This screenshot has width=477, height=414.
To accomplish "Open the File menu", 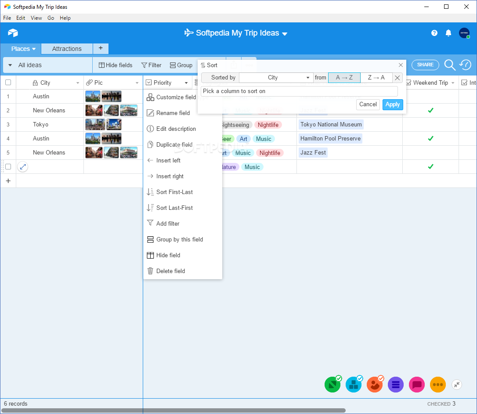I will tap(7, 18).
